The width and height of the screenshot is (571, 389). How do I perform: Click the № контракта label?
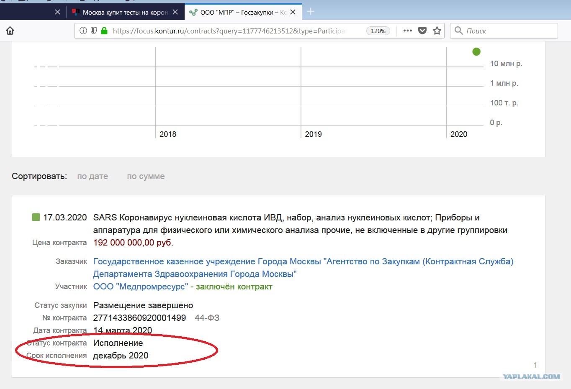click(64, 318)
